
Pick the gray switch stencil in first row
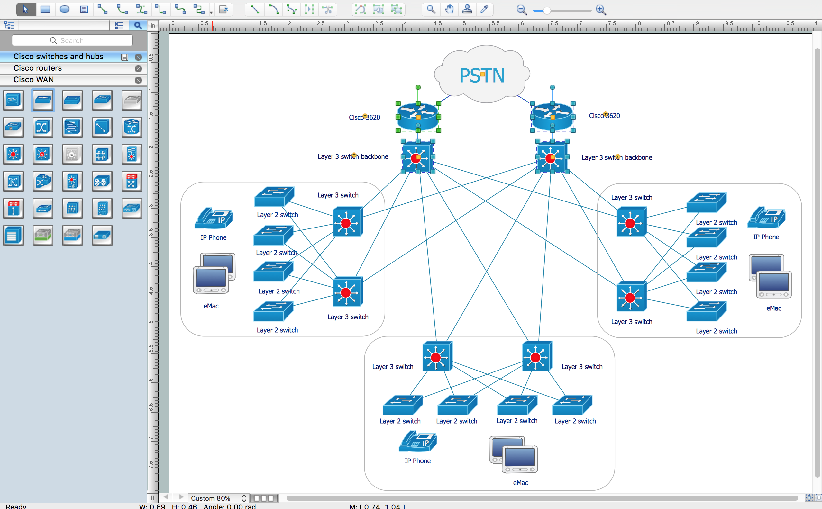(x=132, y=100)
